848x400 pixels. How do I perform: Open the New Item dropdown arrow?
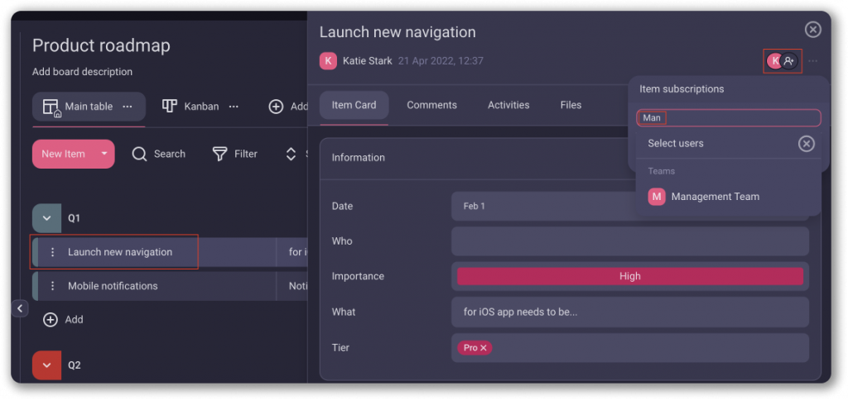tap(104, 154)
